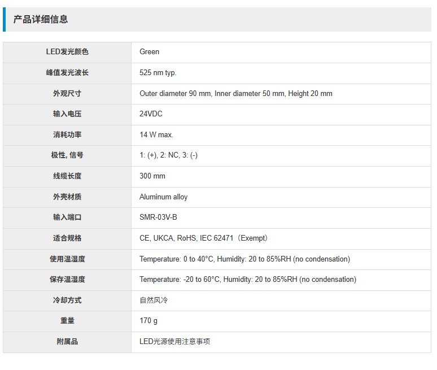This screenshot has width=437, height=370.
Task: Click the 24VDC value
Action: point(151,114)
